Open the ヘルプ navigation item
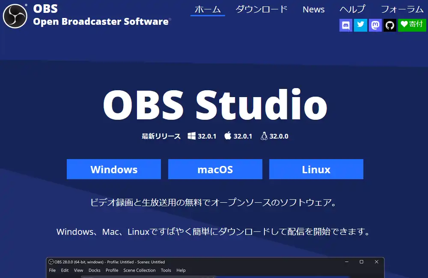The image size is (428, 278). [x=353, y=9]
